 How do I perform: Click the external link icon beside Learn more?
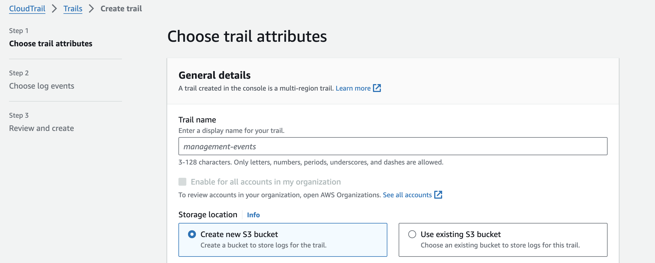[x=377, y=88]
